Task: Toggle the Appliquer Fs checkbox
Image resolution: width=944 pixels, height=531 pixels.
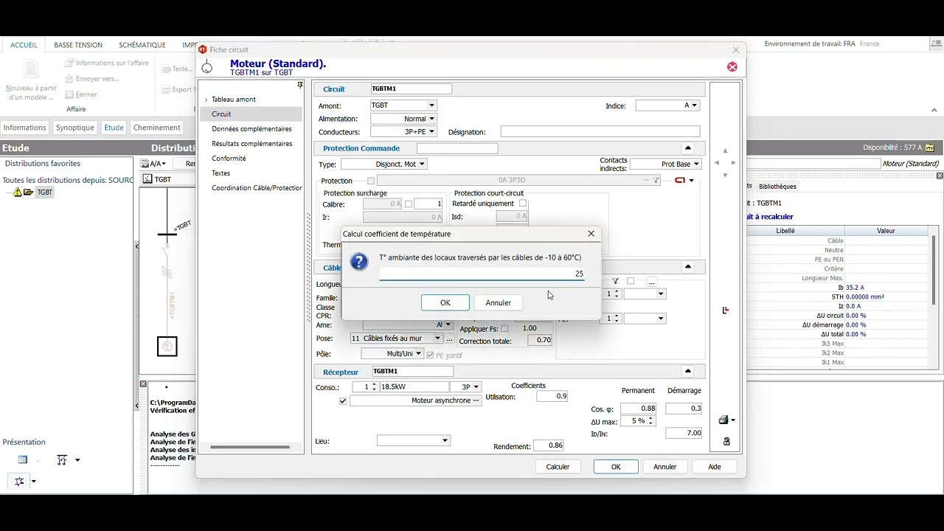Action: pyautogui.click(x=504, y=329)
